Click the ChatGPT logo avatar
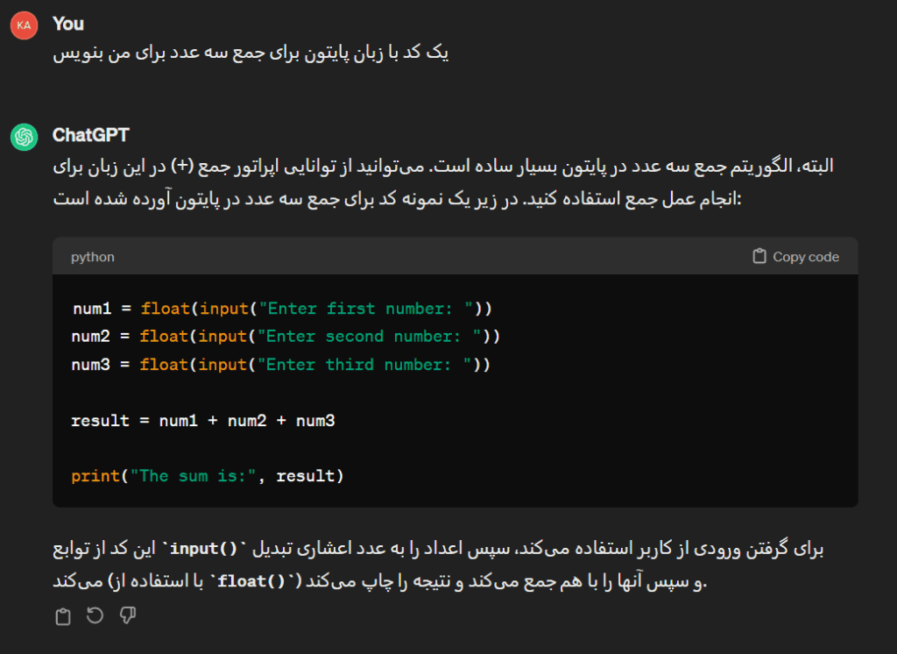This screenshot has height=654, width=897. [24, 136]
